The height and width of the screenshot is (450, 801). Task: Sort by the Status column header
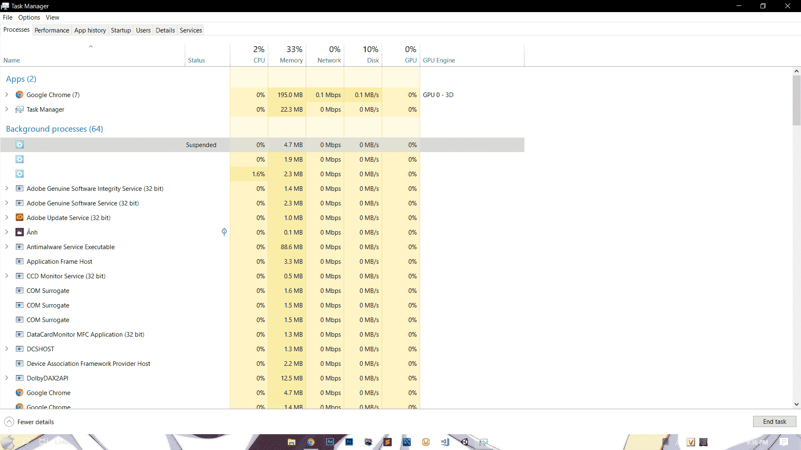tap(207, 55)
